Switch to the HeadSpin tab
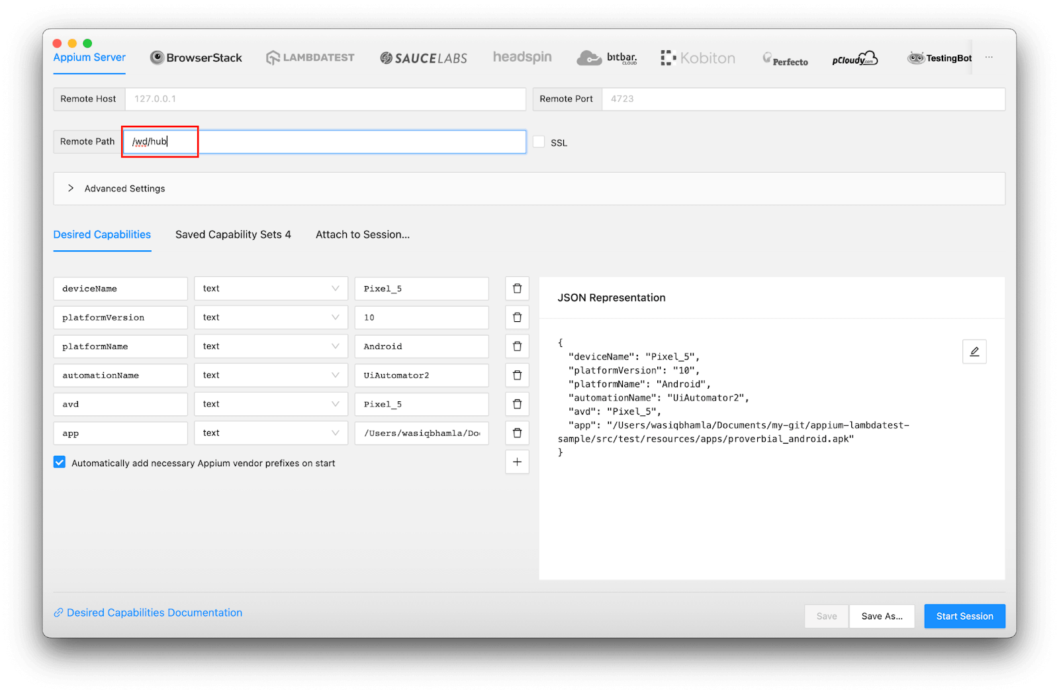The image size is (1059, 694). coord(522,57)
